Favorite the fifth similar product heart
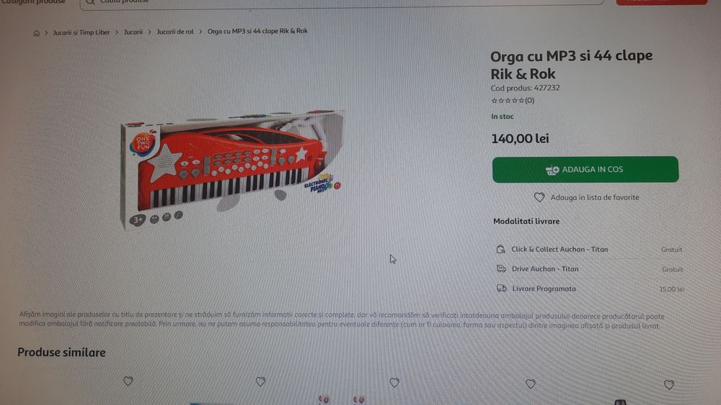The width and height of the screenshot is (721, 405). 669,386
